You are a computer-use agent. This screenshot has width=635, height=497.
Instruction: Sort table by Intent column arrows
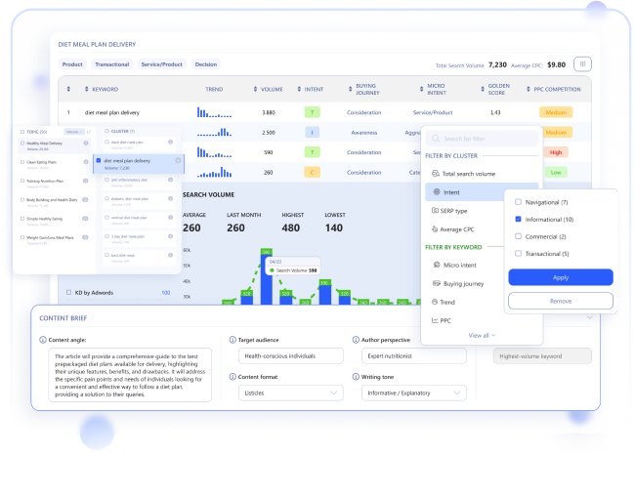tap(299, 89)
